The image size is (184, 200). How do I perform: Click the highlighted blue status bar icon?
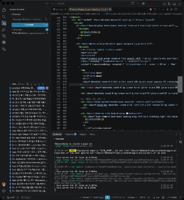(107, 197)
